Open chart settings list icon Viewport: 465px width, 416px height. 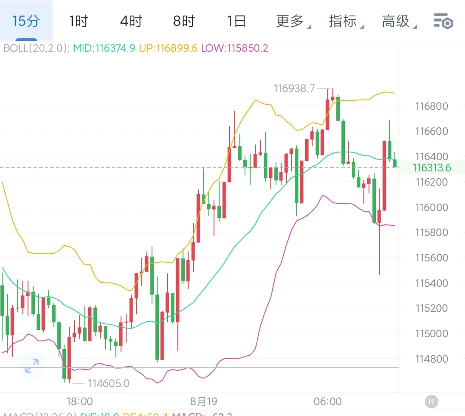(443, 21)
